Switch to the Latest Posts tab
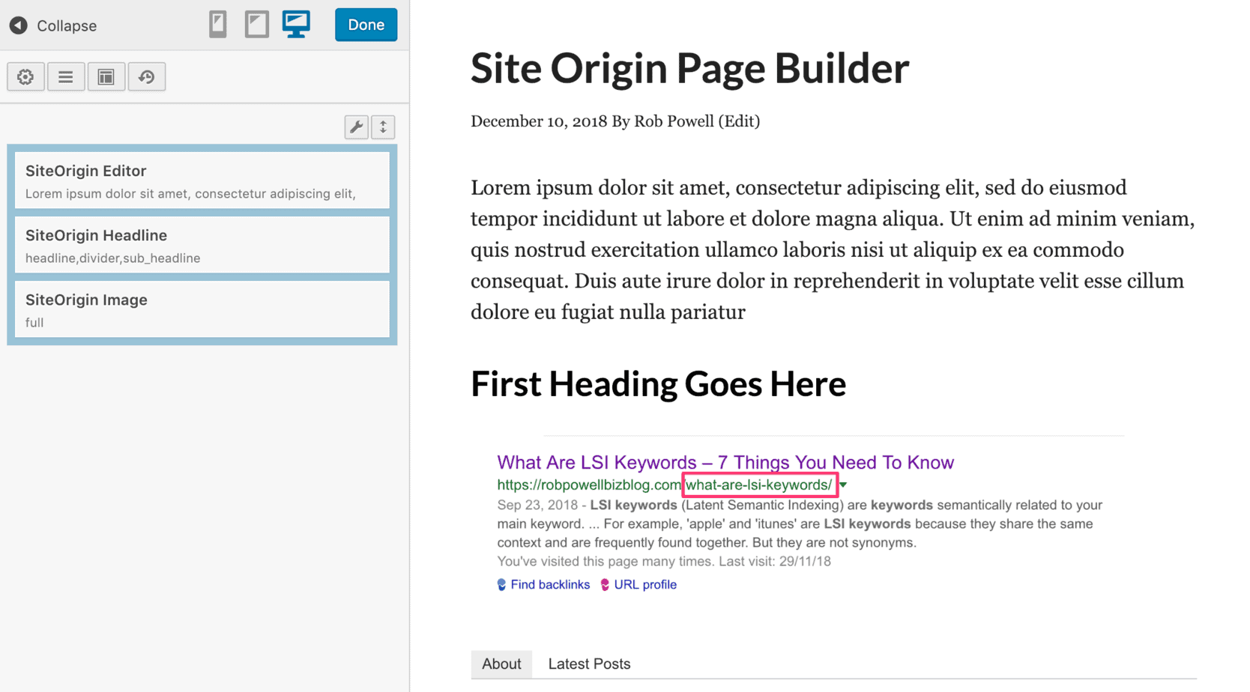The image size is (1250, 692). coord(589,664)
